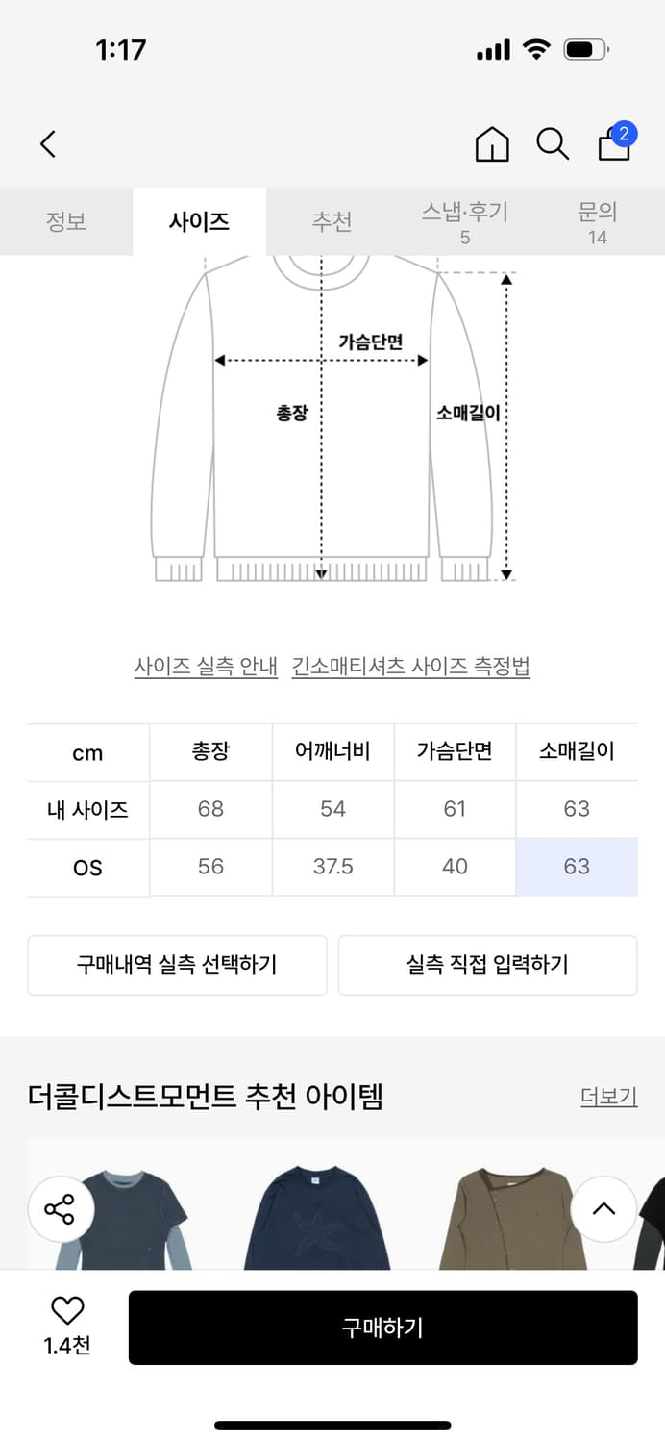Tap the cart badge showing number 2
665x1443 pixels.
pyautogui.click(x=626, y=135)
